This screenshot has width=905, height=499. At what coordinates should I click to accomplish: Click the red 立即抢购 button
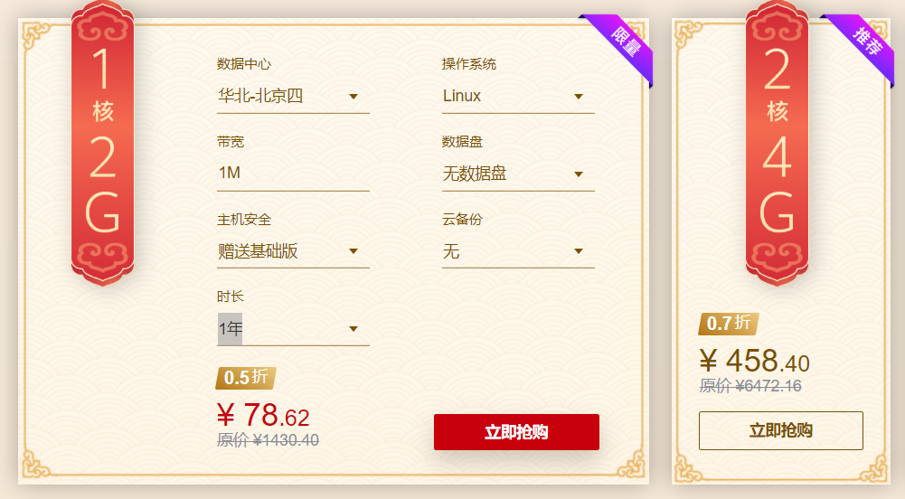(x=516, y=431)
